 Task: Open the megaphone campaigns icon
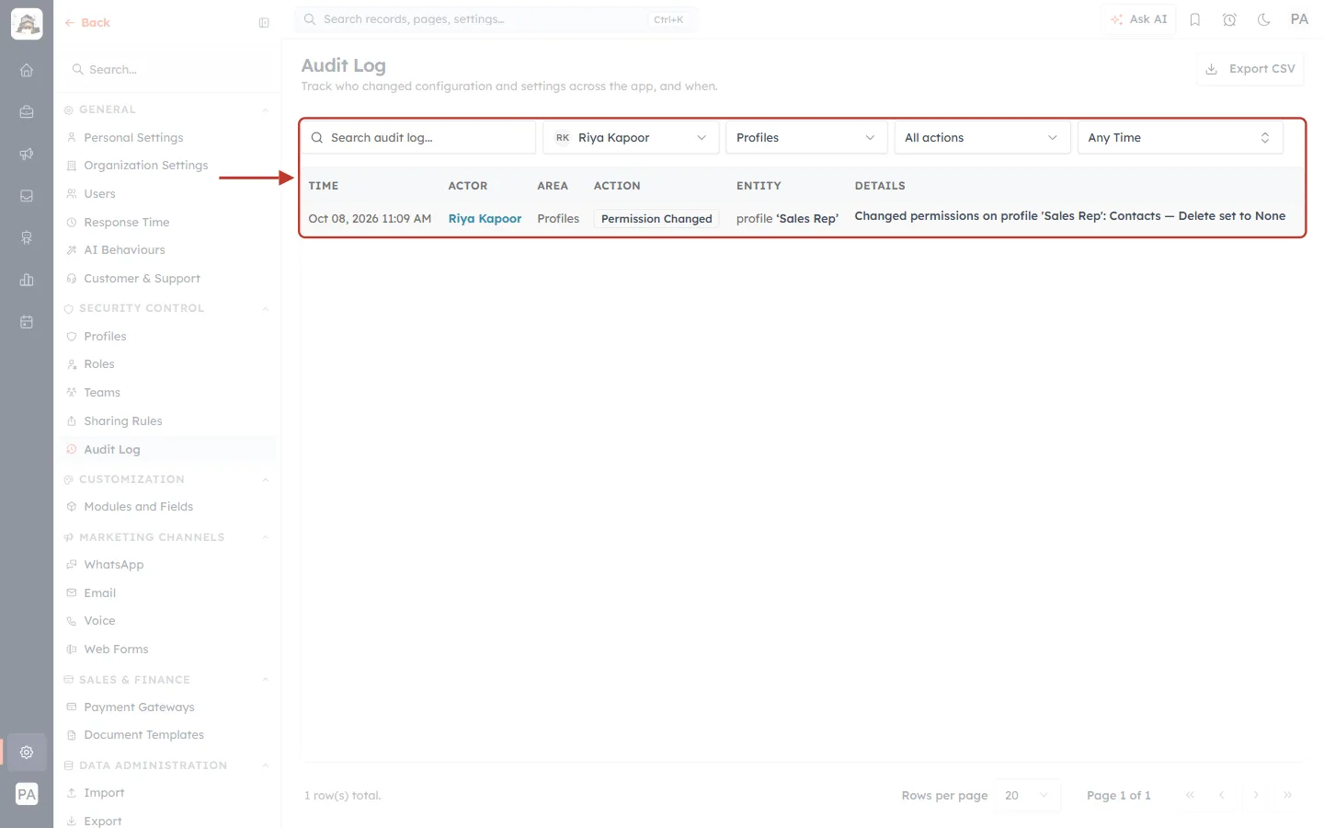(x=27, y=154)
